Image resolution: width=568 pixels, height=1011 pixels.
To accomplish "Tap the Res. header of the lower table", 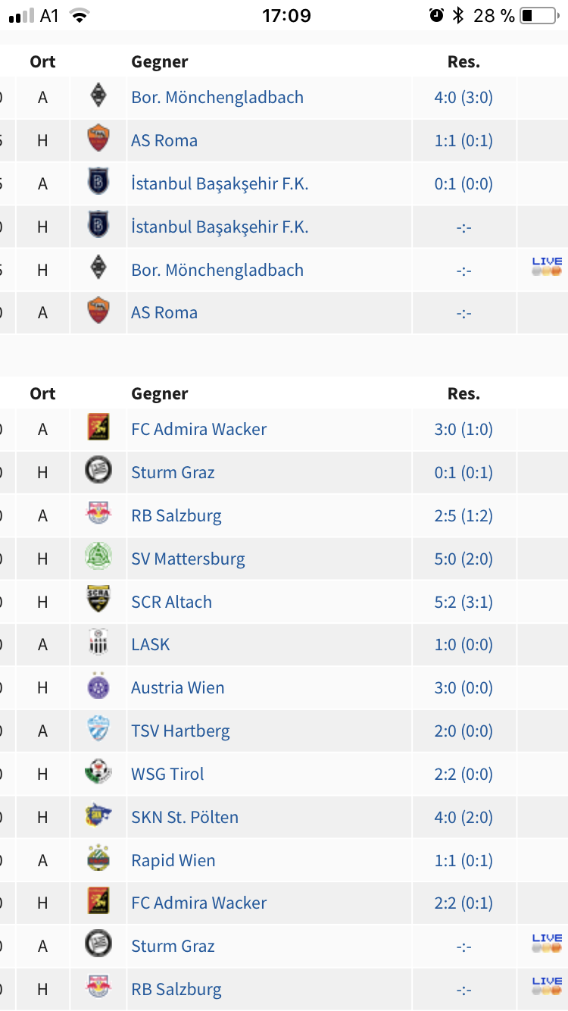I will point(463,393).
